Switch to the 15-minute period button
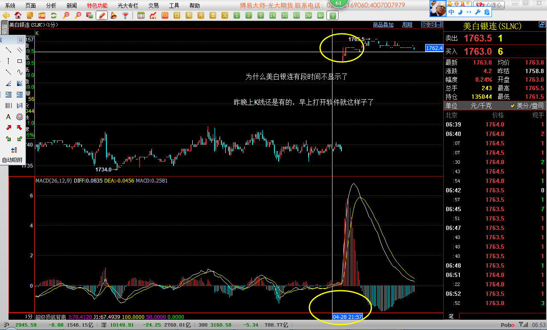Viewport: 547px width, 330px height. [273, 15]
